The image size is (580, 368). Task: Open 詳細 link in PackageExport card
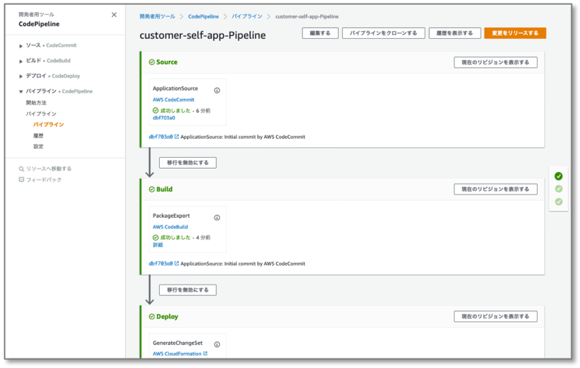(x=158, y=245)
